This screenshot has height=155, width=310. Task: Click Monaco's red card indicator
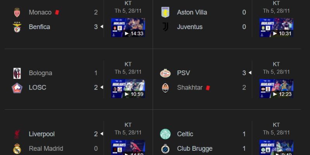(x=57, y=12)
